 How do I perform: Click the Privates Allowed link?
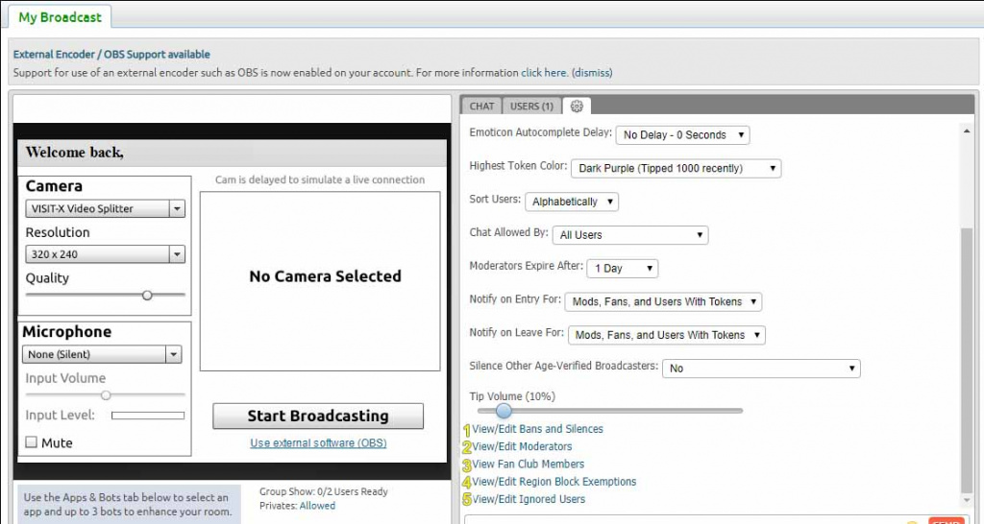pos(317,506)
